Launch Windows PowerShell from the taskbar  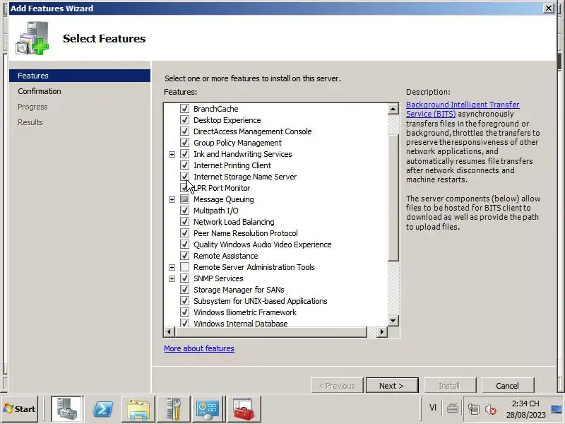click(103, 409)
